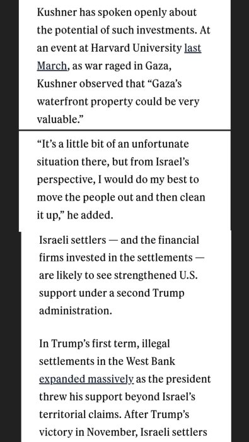The width and height of the screenshot is (249, 442).
Task: Click the phrase "West Bank"
Action: (x=150, y=361)
